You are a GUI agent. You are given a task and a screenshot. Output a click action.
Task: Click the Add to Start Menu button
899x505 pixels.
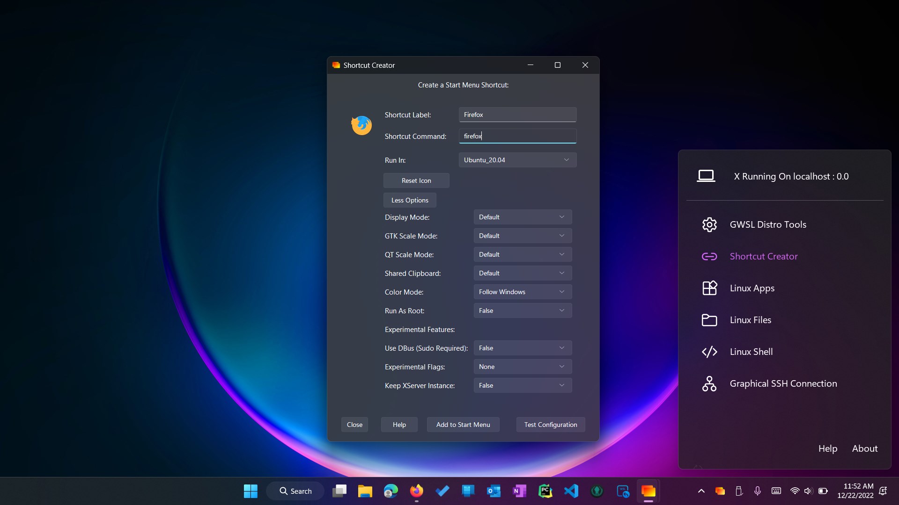coord(463,424)
